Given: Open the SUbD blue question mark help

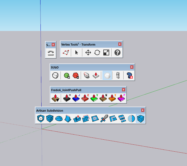Looking at the screenshot, I should (130, 76).
